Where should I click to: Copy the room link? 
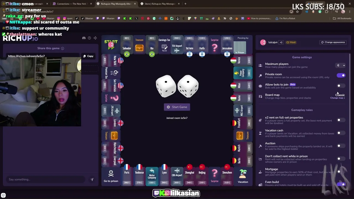[88, 56]
